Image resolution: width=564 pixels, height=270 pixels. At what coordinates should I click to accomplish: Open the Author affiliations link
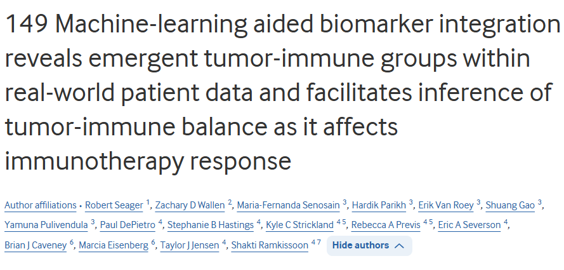[41, 205]
